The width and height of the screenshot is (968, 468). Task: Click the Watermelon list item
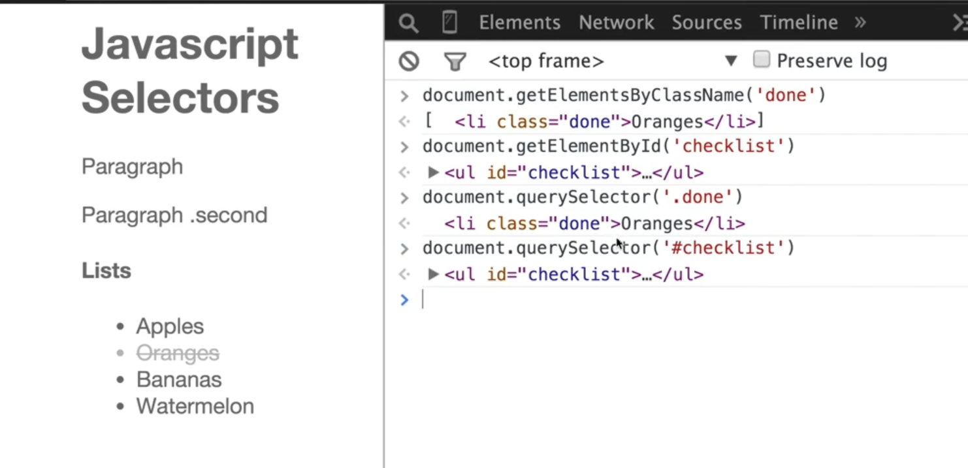(x=195, y=406)
